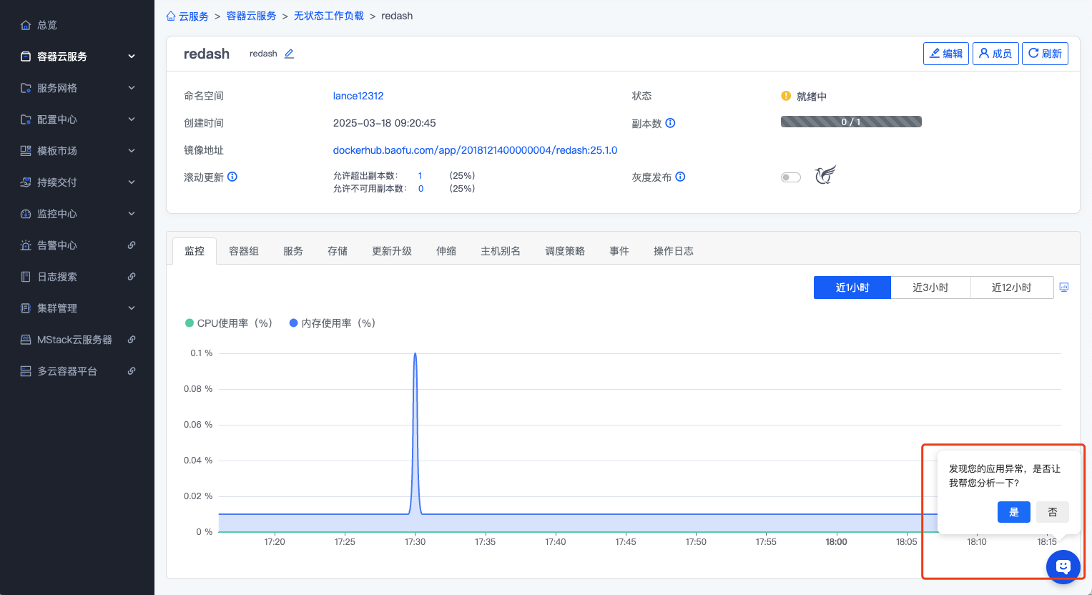Toggle the 灰度发布 switch
The image size is (1092, 595).
pos(791,177)
